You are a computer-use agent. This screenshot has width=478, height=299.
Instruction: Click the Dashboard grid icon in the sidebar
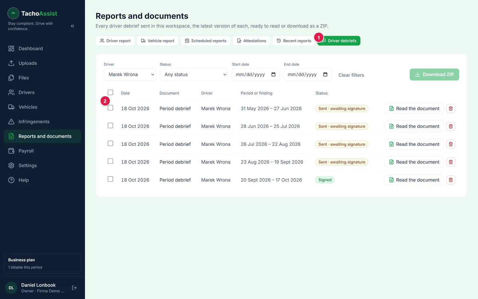11,49
